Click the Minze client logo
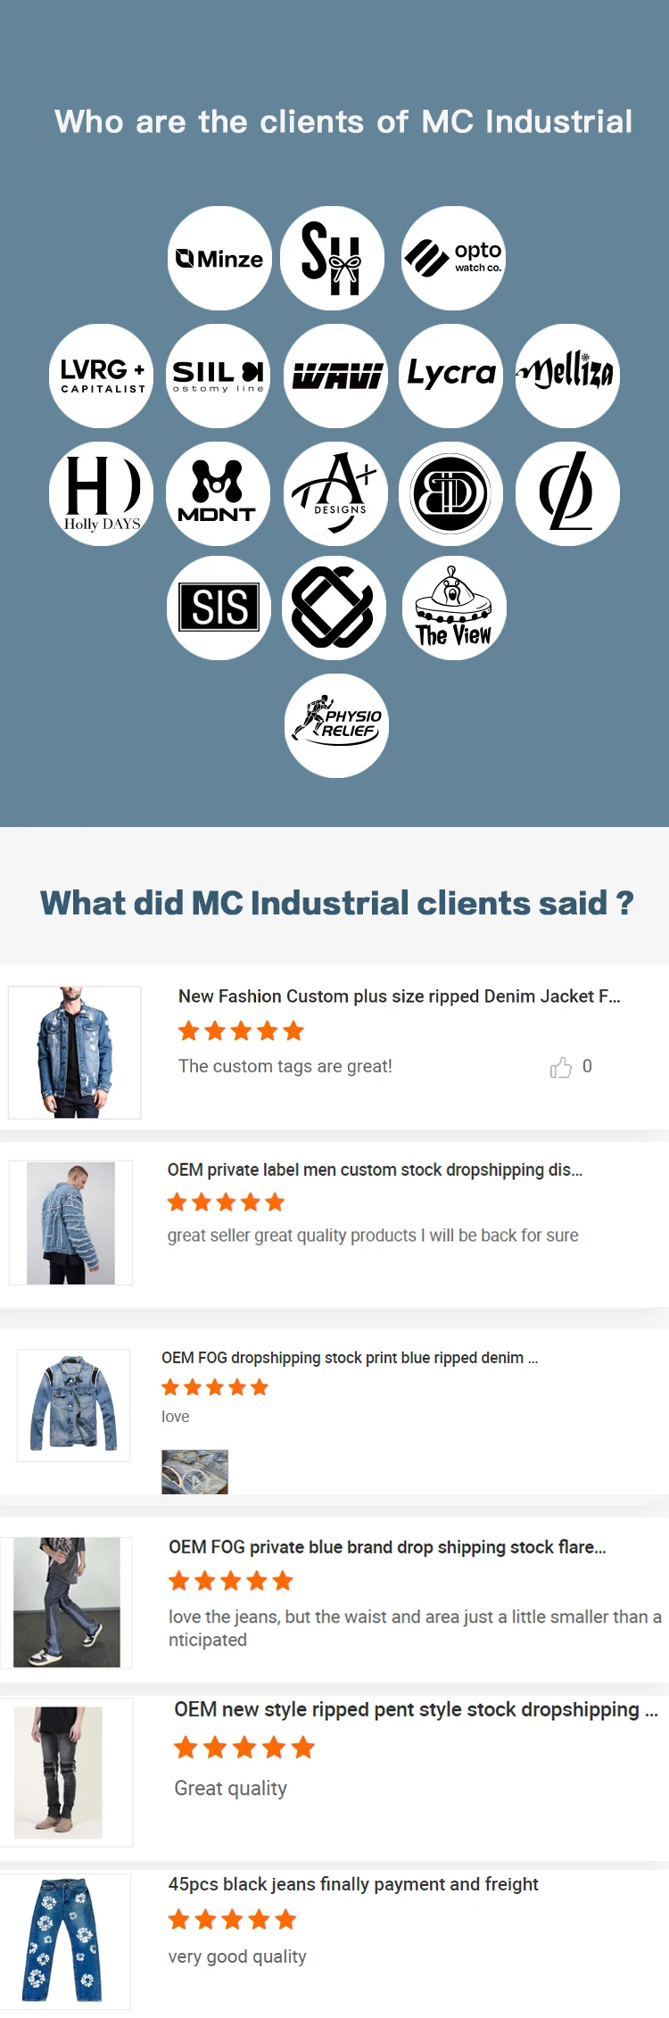This screenshot has width=669, height=2018. point(219,259)
